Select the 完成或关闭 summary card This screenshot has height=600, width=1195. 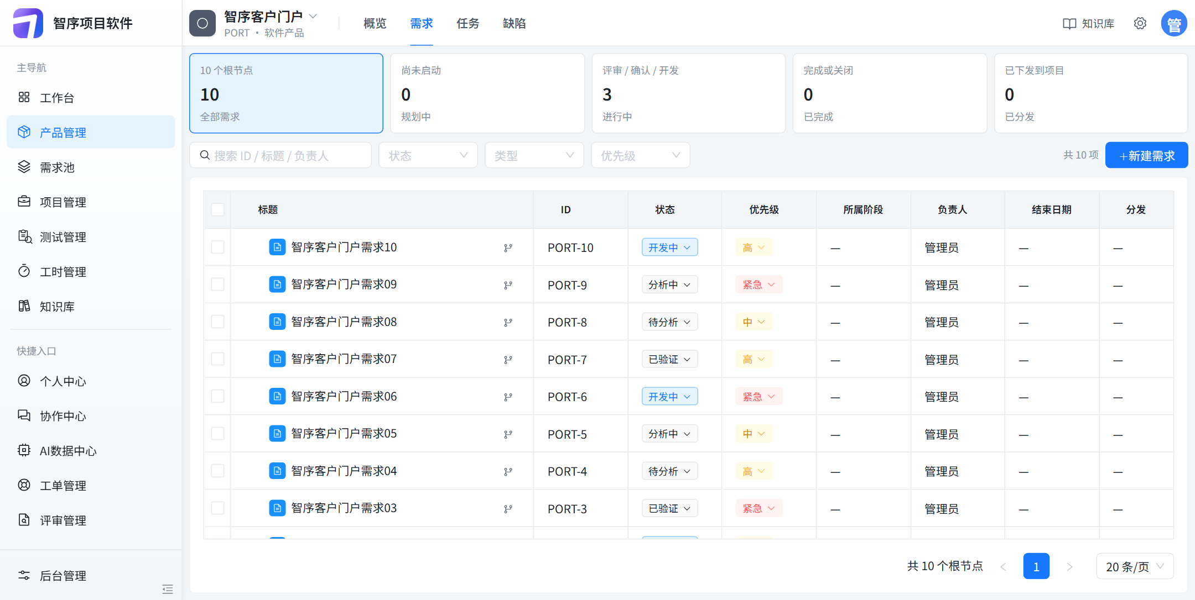pyautogui.click(x=890, y=93)
